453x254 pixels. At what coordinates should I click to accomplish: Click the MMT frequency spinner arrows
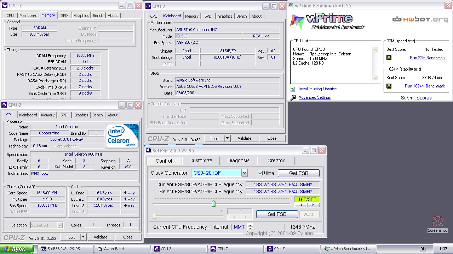pos(251,227)
